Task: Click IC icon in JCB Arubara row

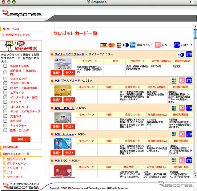Action: coord(182,134)
